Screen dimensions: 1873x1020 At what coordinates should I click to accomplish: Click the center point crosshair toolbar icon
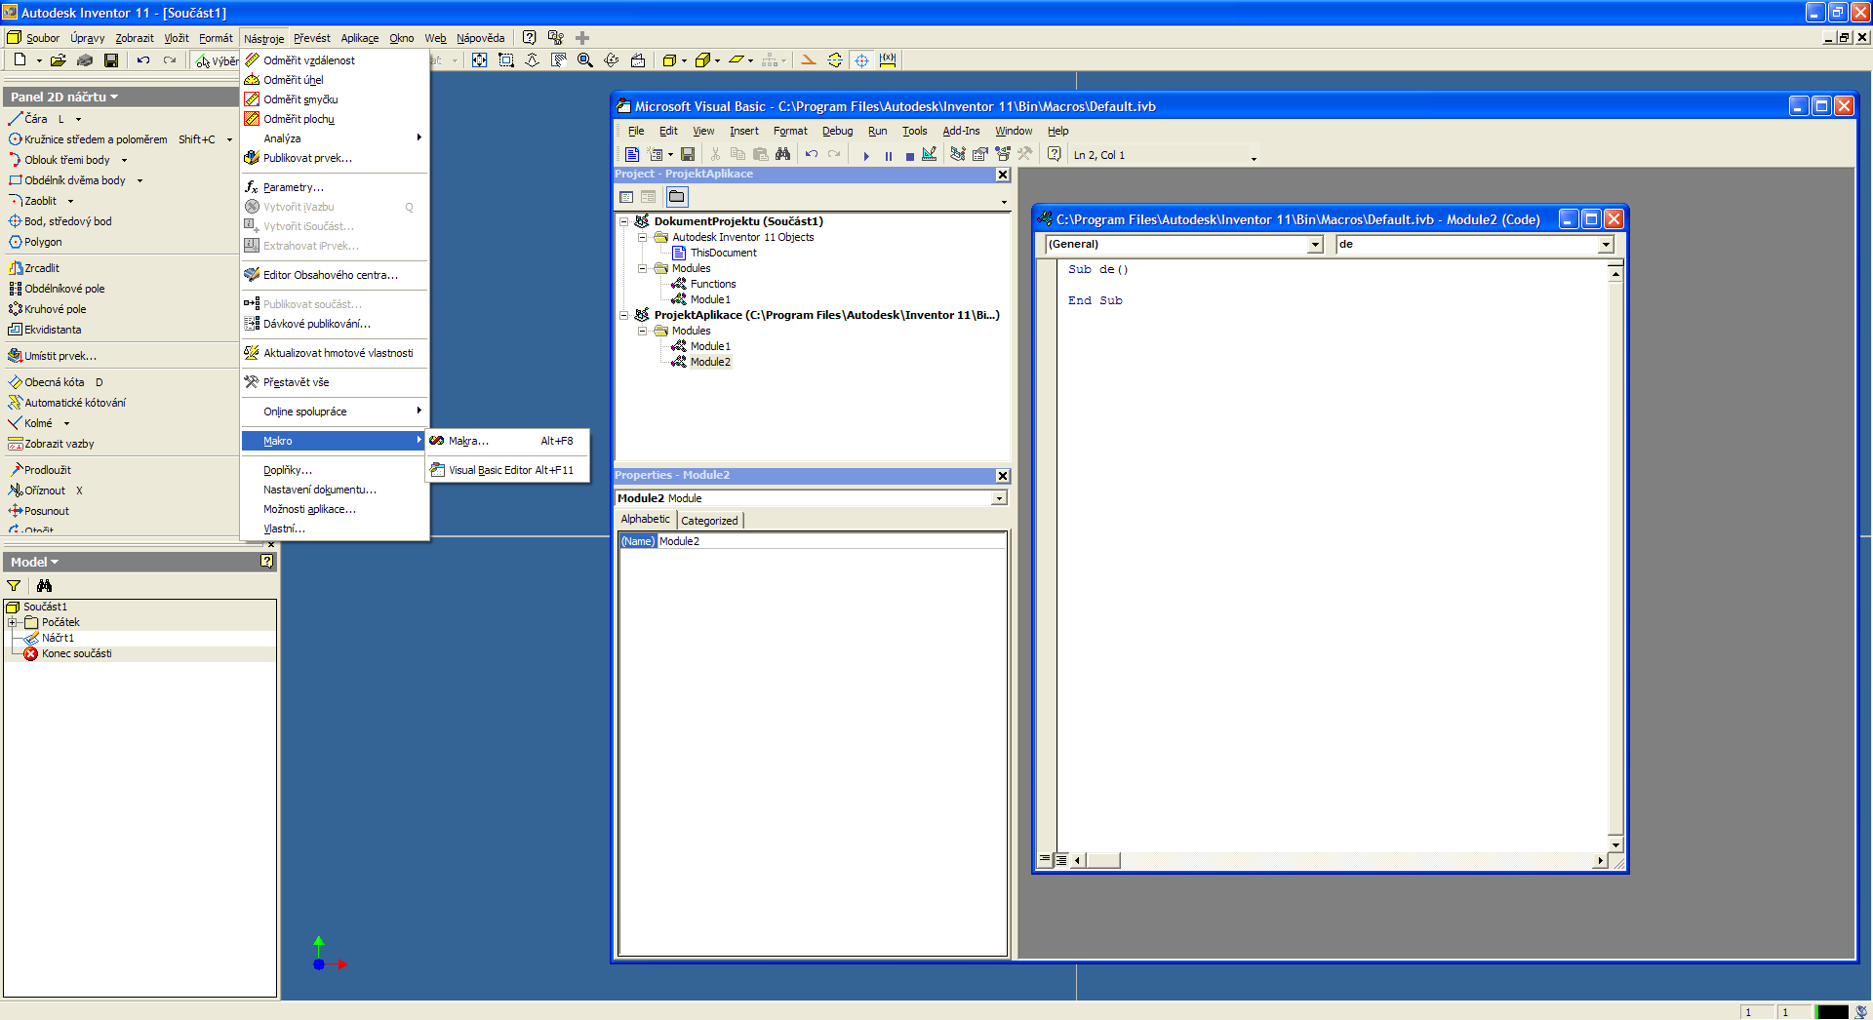[861, 60]
